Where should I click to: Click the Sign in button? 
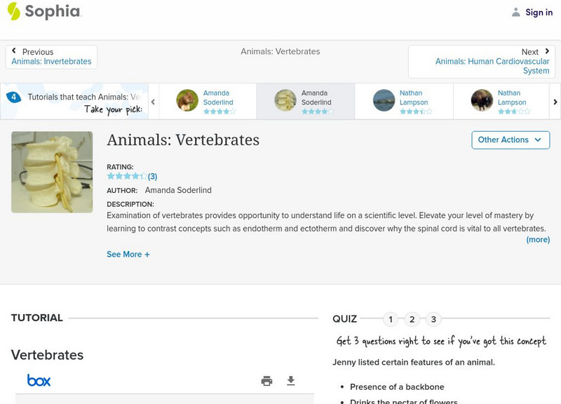coord(539,12)
